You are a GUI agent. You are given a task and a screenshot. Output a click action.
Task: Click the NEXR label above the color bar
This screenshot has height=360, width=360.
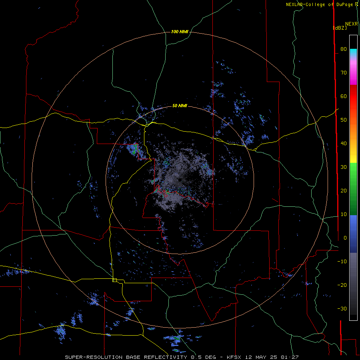[352, 24]
